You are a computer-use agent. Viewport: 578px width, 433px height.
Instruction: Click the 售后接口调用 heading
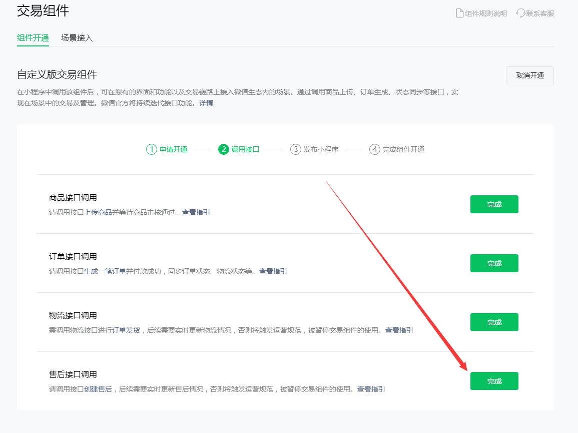[73, 374]
